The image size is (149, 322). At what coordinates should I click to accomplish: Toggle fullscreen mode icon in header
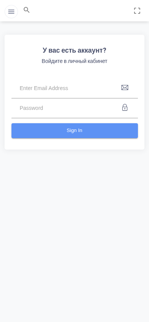(137, 11)
